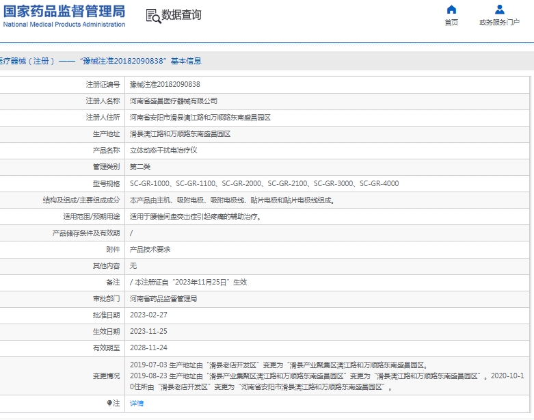Select the expiry date 2028-11-24
This screenshot has height=420, width=534.
coord(148,347)
